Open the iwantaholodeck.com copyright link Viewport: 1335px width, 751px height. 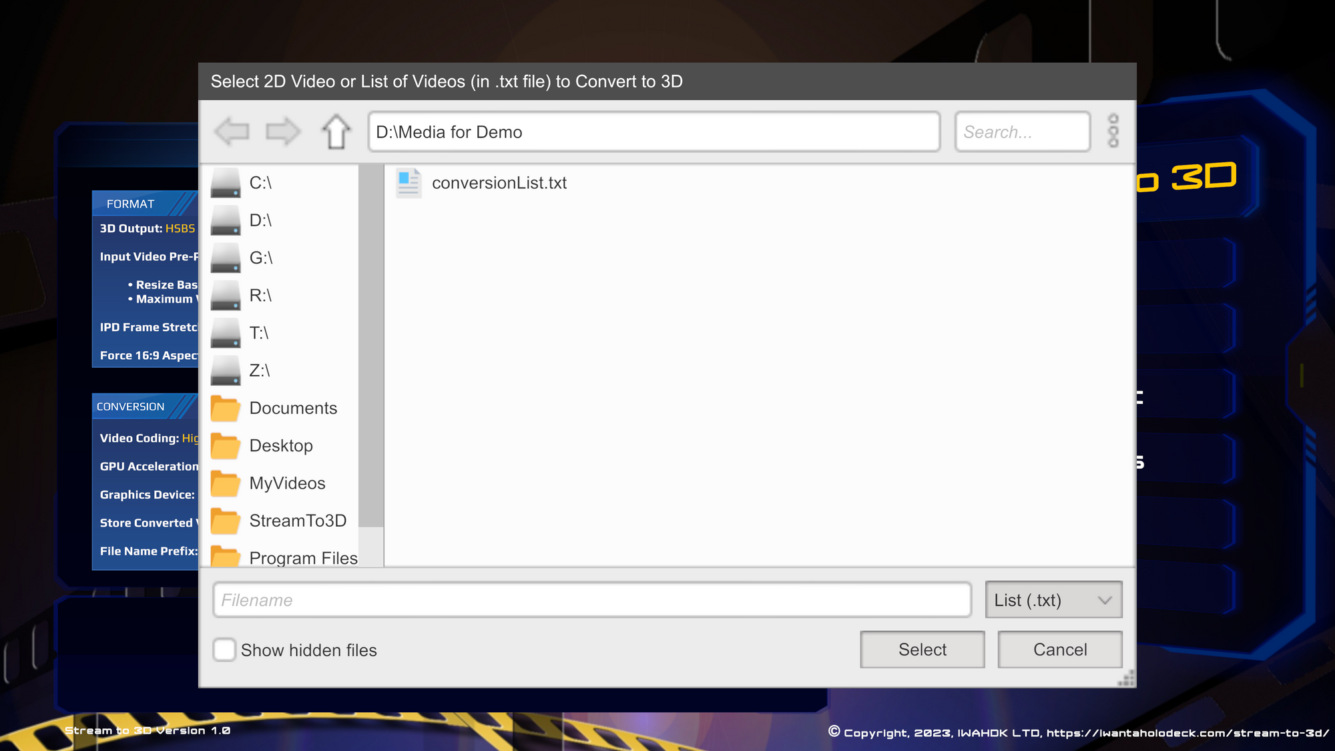[1187, 732]
